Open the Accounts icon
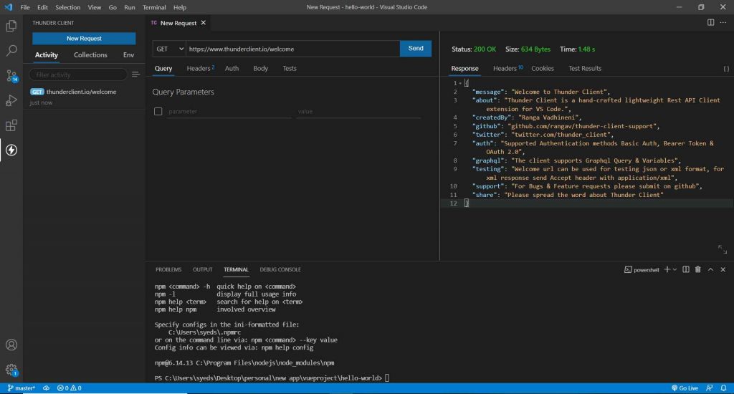 11,345
